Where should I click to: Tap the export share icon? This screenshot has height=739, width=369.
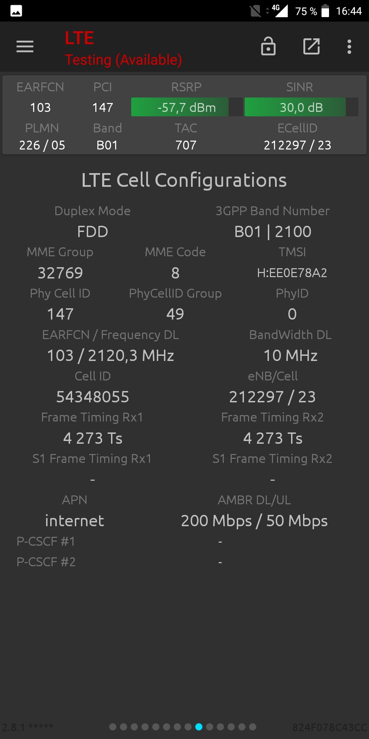312,46
